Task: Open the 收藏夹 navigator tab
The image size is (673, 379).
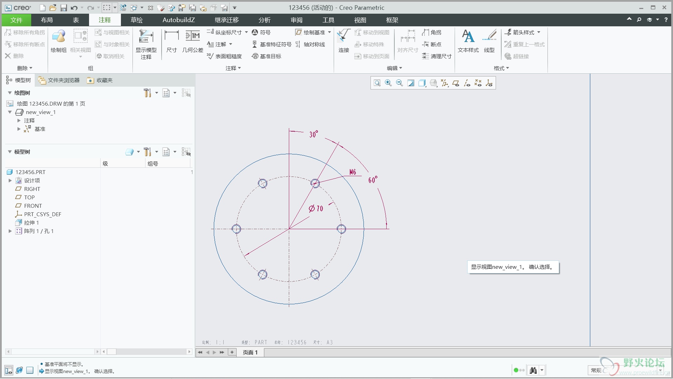Action: pos(100,80)
